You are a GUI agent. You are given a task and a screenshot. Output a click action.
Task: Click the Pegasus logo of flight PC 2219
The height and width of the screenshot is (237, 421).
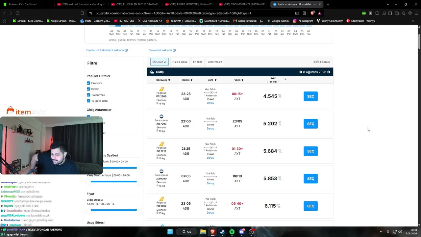[161, 144]
